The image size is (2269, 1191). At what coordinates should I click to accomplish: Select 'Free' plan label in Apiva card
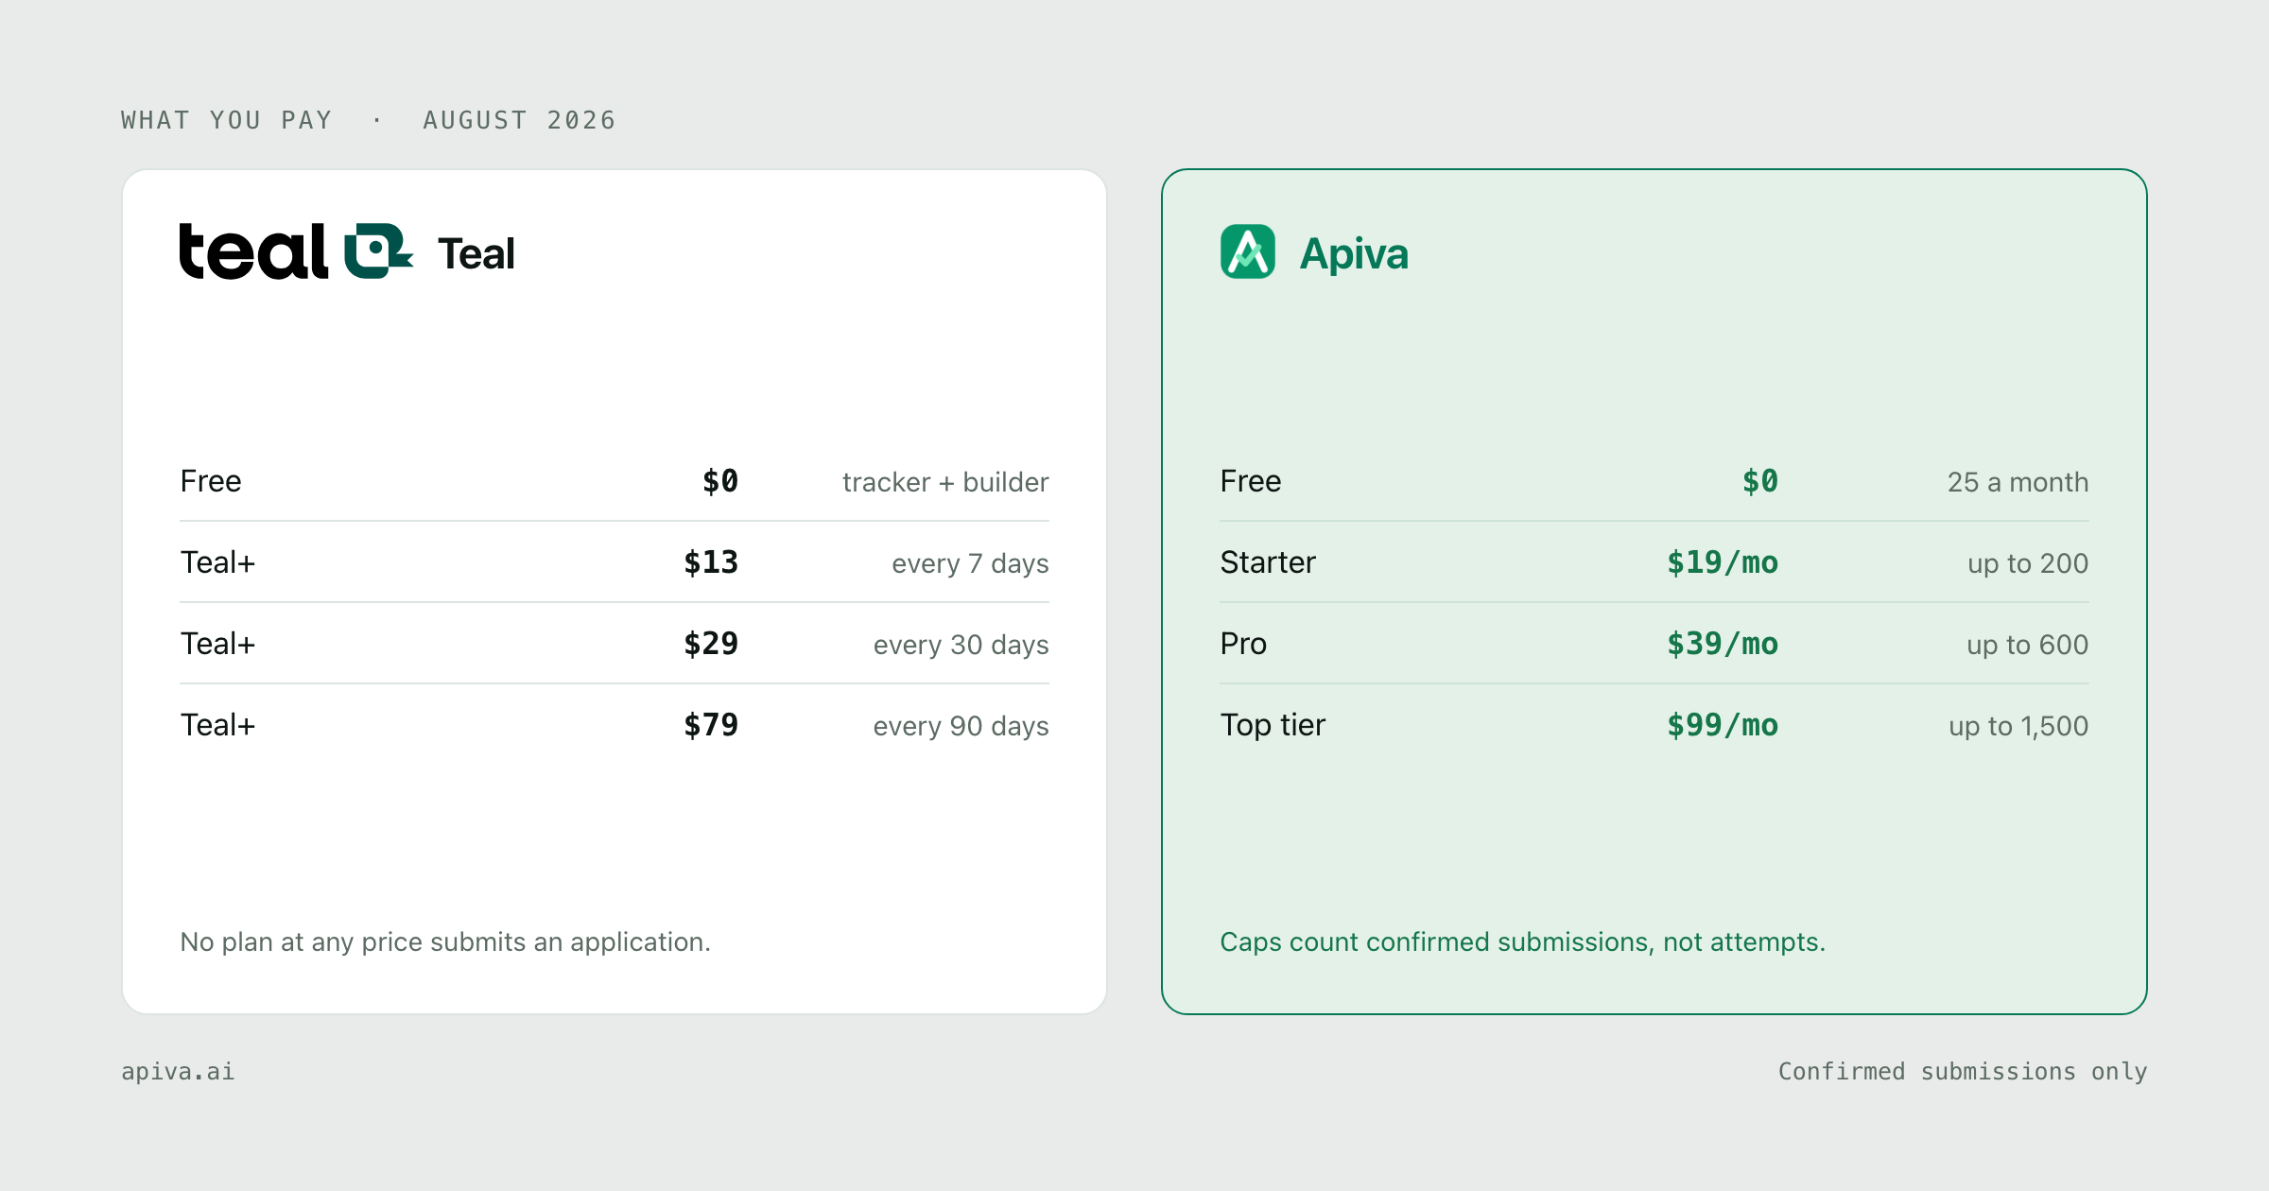coord(1251,481)
